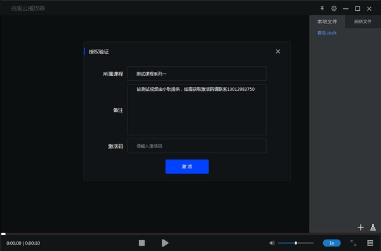The width and height of the screenshot is (381, 251).
Task: Click the progress bar handle
Action: click(3, 234)
